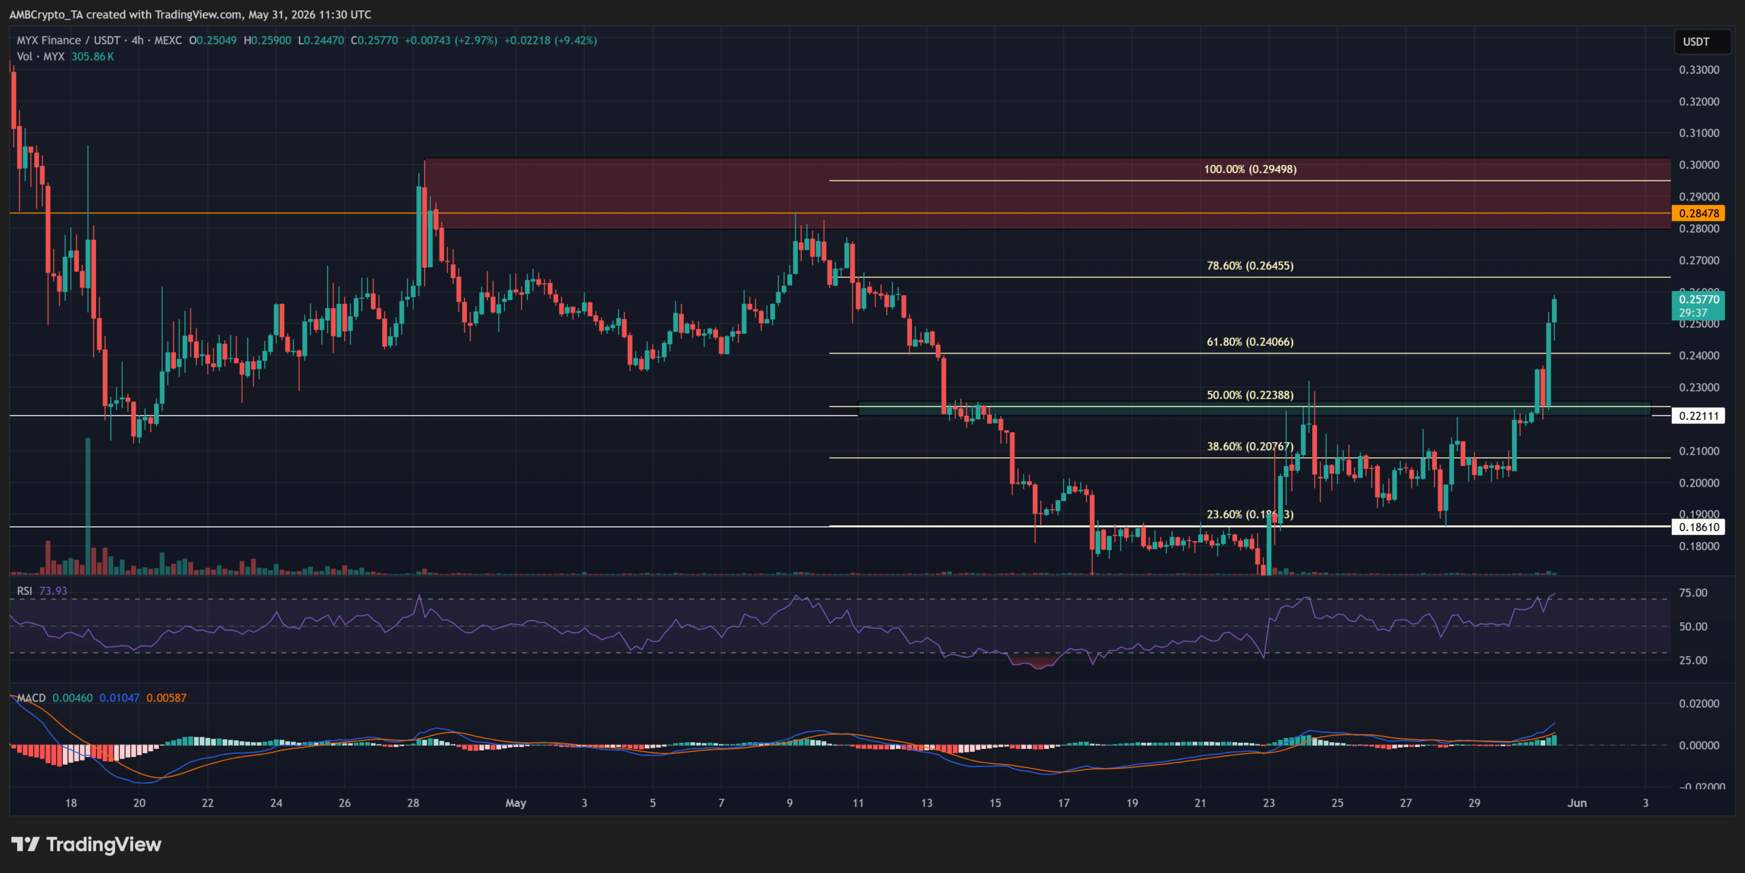
Task: Select the 38.60% (0.20767) Fibonacci label
Action: (1250, 447)
